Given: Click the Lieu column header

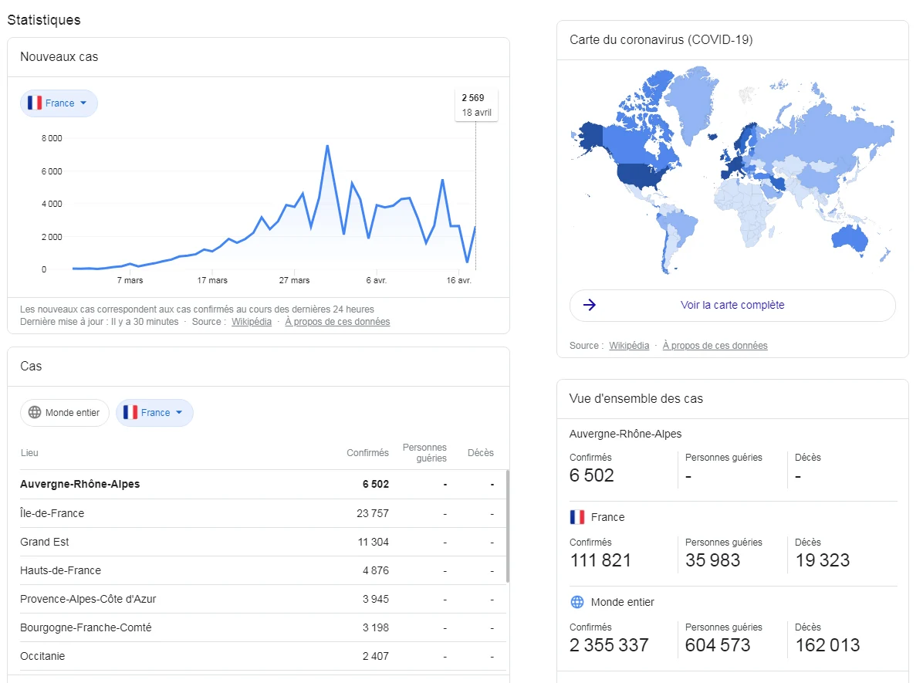Looking at the screenshot, I should [29, 453].
